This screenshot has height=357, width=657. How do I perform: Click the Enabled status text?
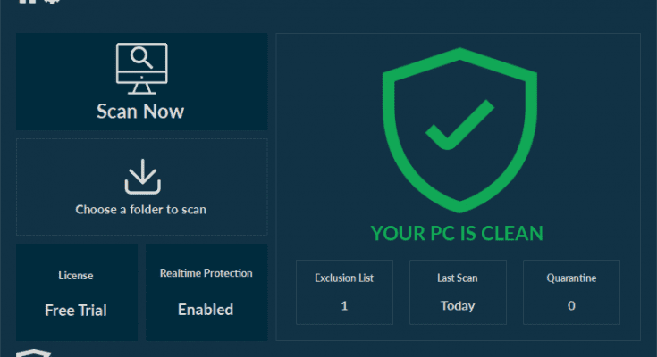[206, 310]
